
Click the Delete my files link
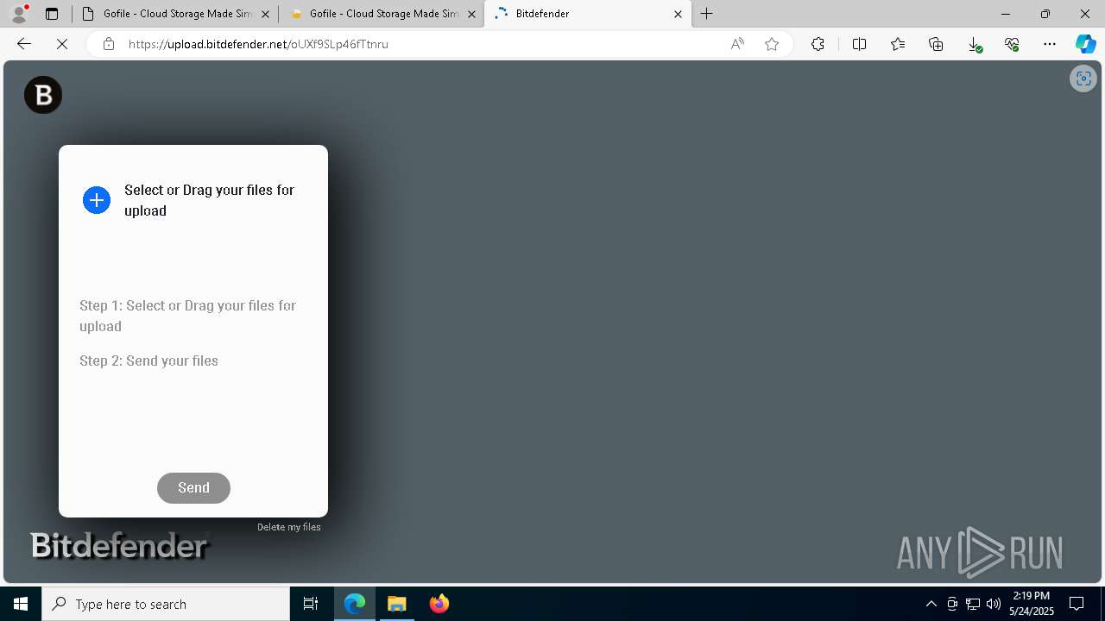[289, 527]
